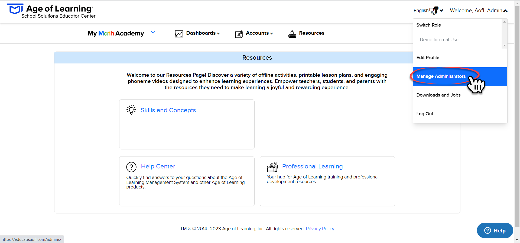Click the Skills and Concepts lightbulb icon
The height and width of the screenshot is (243, 520).
click(131, 110)
